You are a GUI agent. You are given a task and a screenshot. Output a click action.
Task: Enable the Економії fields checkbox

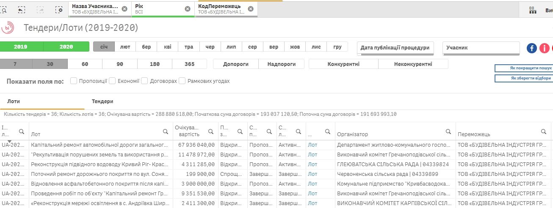coord(112,81)
